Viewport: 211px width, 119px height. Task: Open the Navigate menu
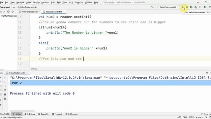(20, 2)
